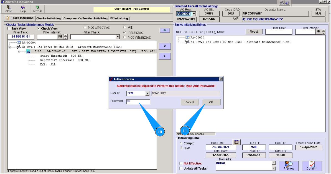The width and height of the screenshot is (331, 174).
Task: Open the Filter Check dropdown
Action: pyautogui.click(x=118, y=37)
